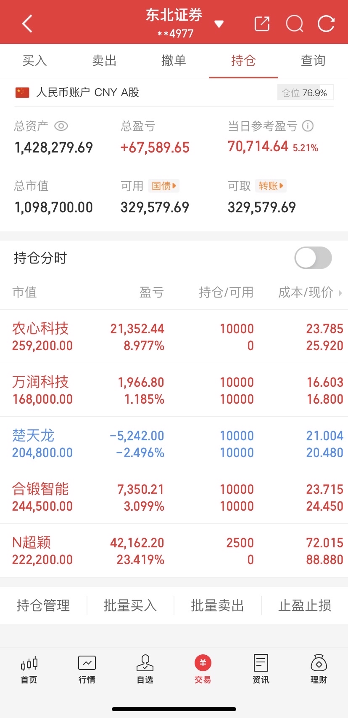Click the 仓位 76.9% position bar
The image size is (348, 718).
[x=305, y=93]
